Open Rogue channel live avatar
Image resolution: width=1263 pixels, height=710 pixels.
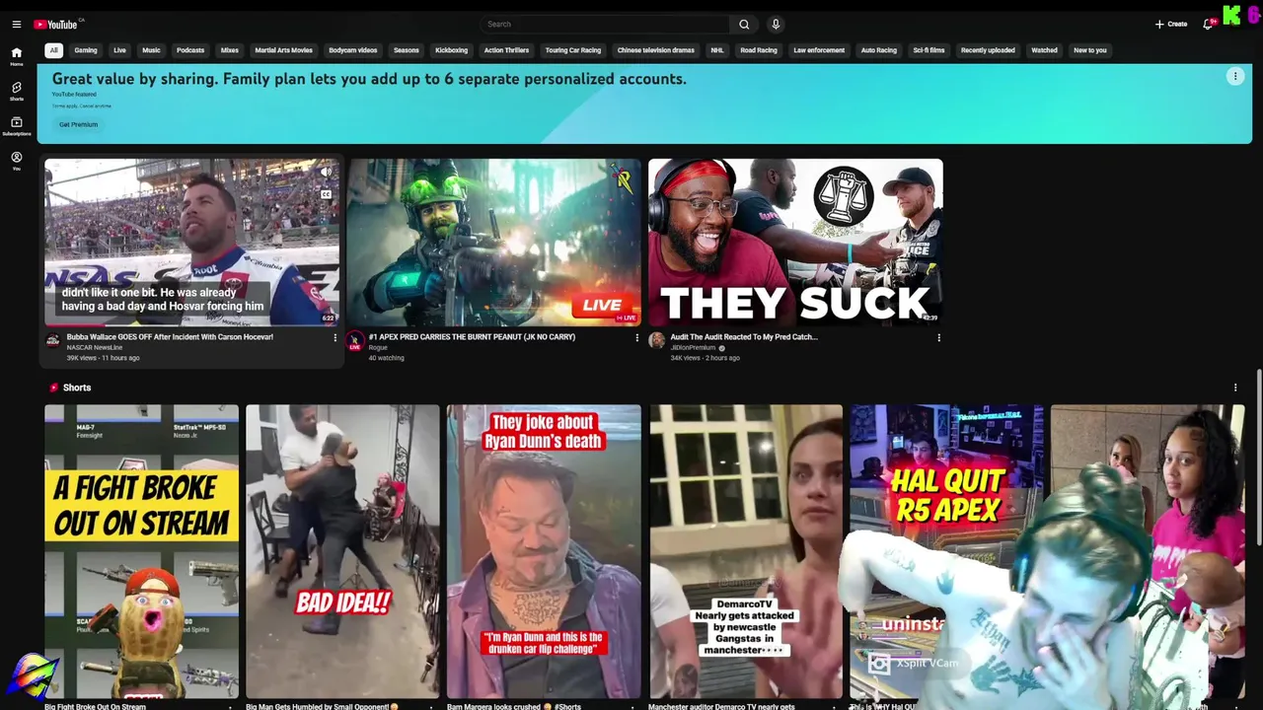pos(354,341)
